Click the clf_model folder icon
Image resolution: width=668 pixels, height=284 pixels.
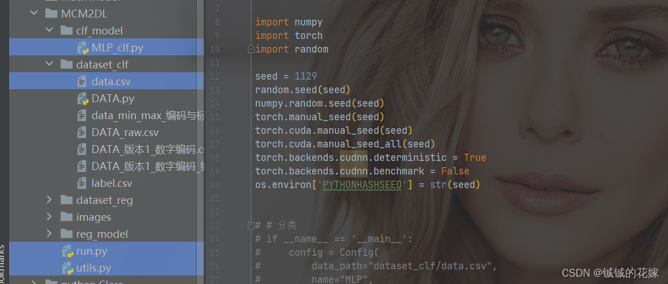[67, 30]
